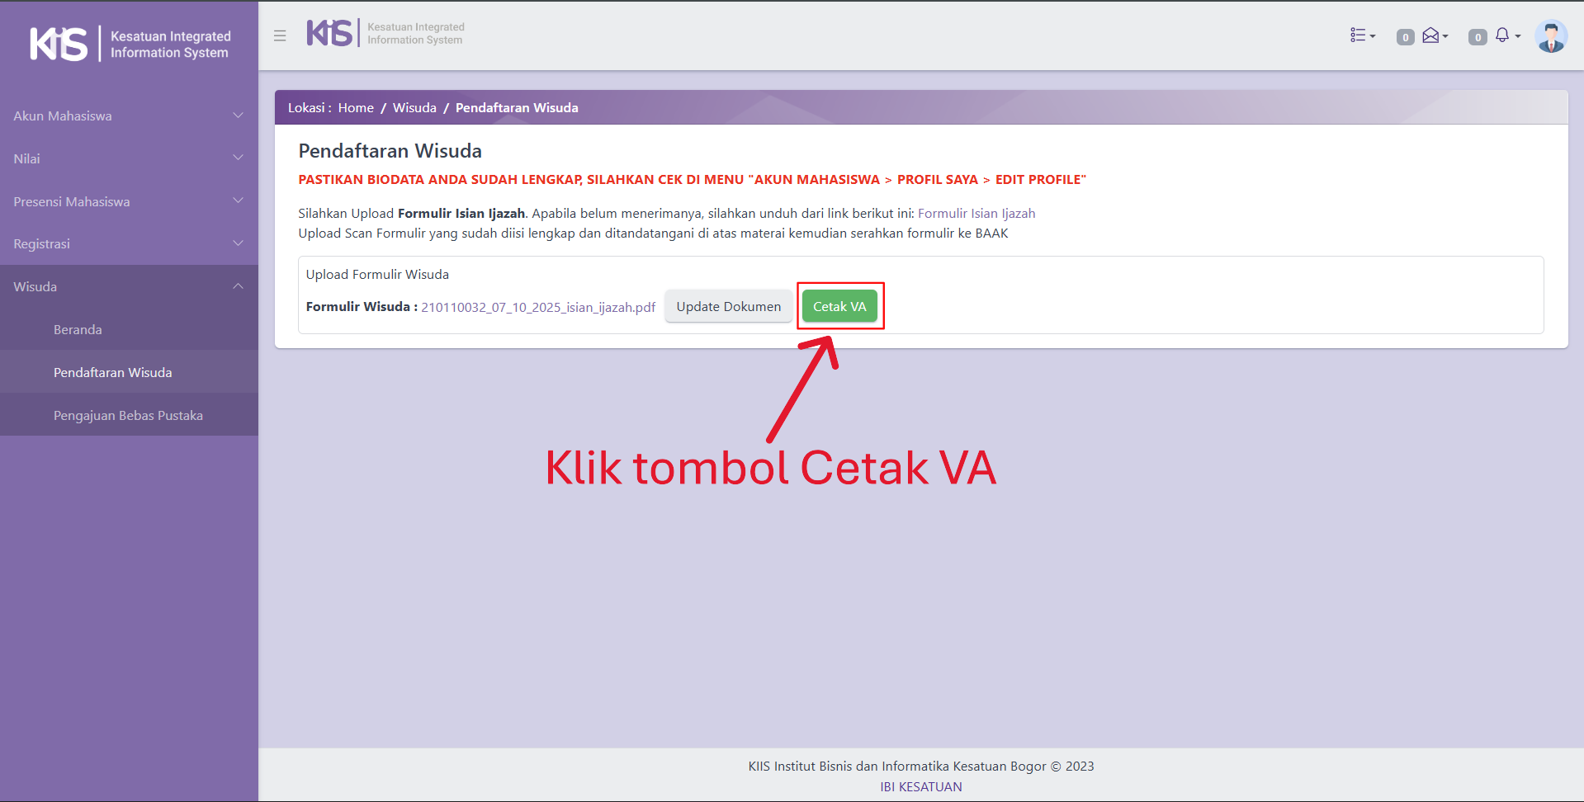Click the KIS logo in top header
The height and width of the screenshot is (802, 1584).
coord(330,34)
